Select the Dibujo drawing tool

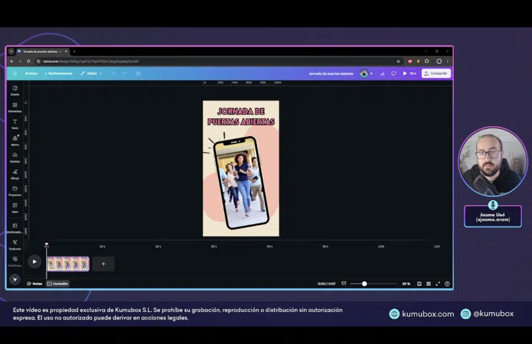(15, 174)
